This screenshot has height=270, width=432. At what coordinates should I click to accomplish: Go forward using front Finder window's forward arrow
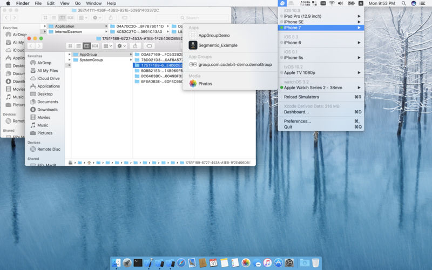[39, 46]
